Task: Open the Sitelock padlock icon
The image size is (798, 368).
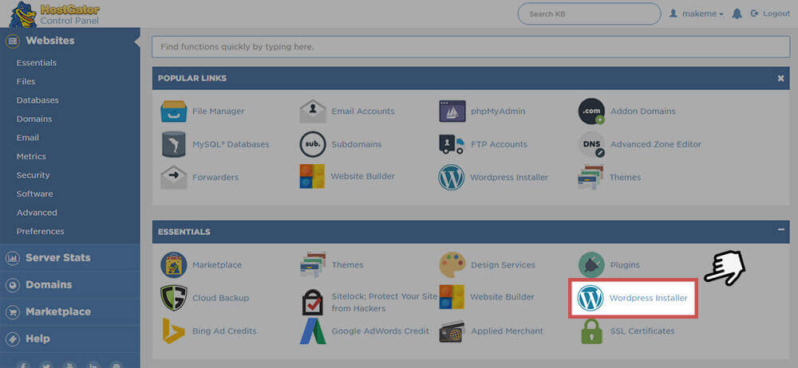Action: click(313, 302)
